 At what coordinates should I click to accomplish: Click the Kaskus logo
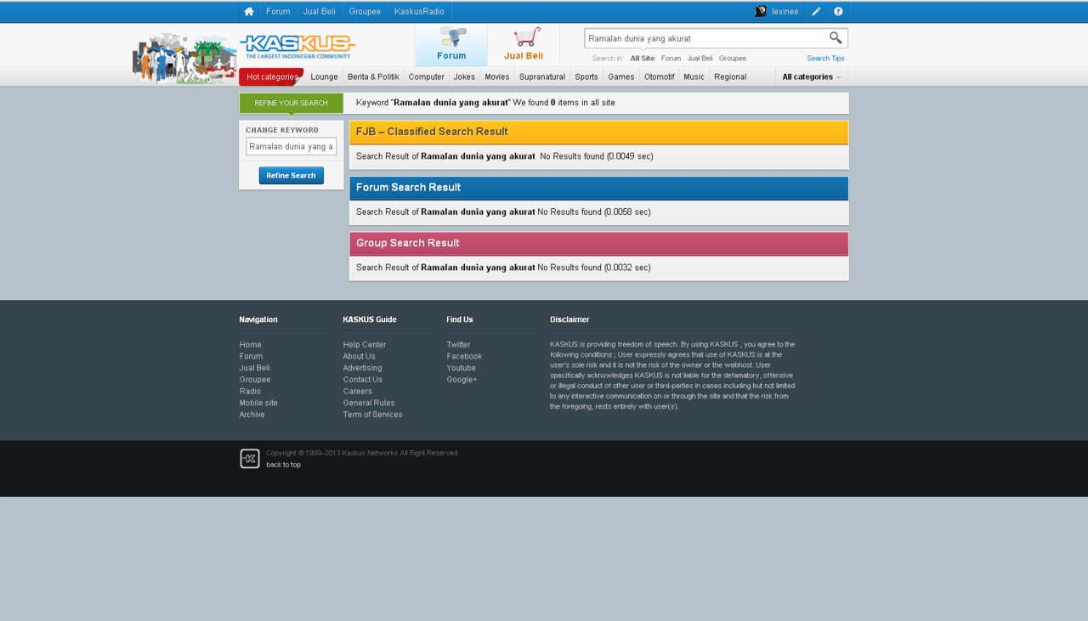(297, 46)
